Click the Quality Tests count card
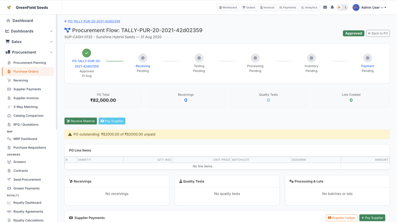 coord(268,98)
